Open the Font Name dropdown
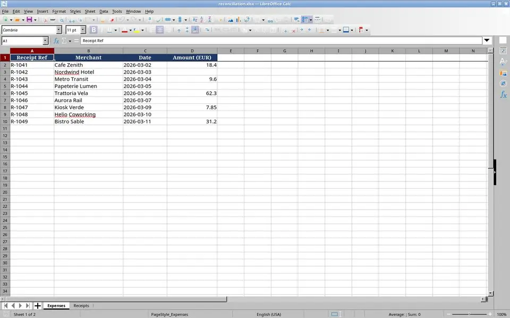 click(59, 30)
